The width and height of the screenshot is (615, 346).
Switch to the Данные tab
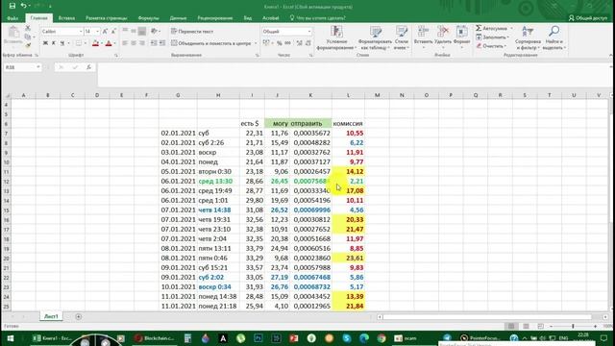[178, 18]
